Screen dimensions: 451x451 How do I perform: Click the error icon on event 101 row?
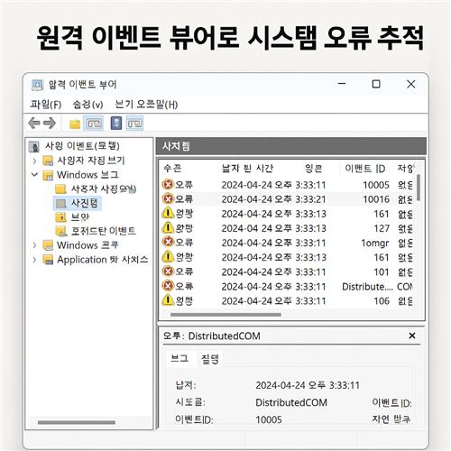coord(168,272)
